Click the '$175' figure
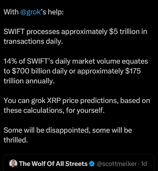158x171 pixels. point(133,71)
